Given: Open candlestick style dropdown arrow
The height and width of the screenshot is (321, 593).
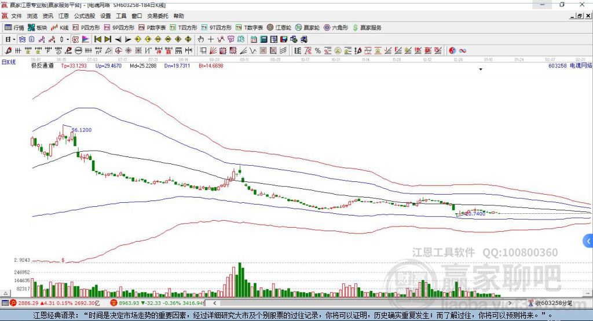Looking at the screenshot, I should (68, 39).
